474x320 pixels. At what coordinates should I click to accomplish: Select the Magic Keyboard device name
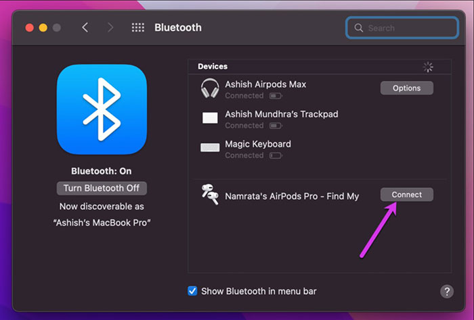tap(258, 144)
